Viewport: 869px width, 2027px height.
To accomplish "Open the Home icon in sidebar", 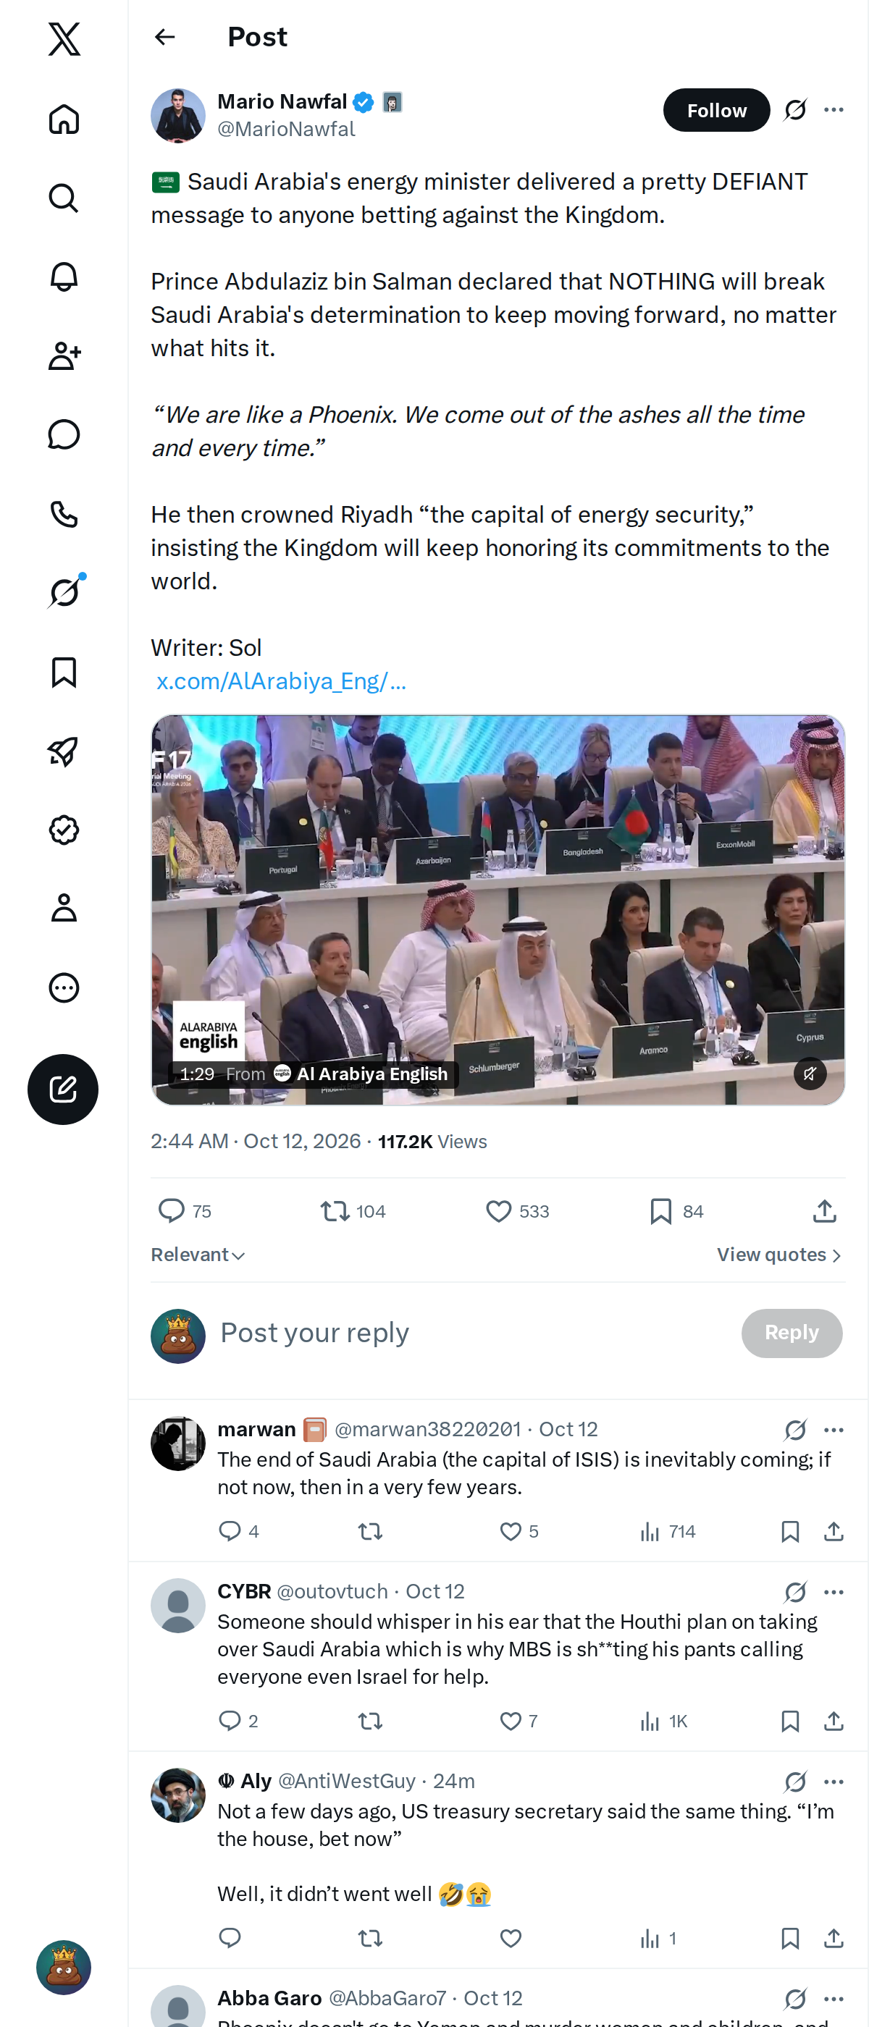I will point(64,119).
